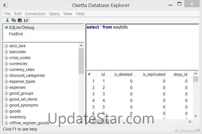The height and width of the screenshot is (134, 202).
Task: Click the Execute query toolbar icon
Action: coord(26,20)
